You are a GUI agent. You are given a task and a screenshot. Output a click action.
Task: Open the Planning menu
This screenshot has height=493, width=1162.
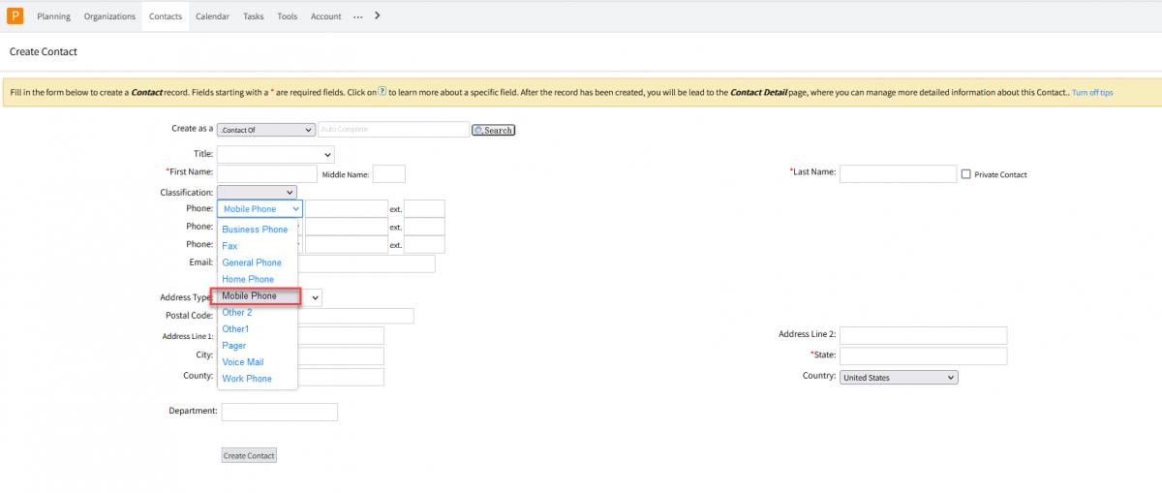53,16
